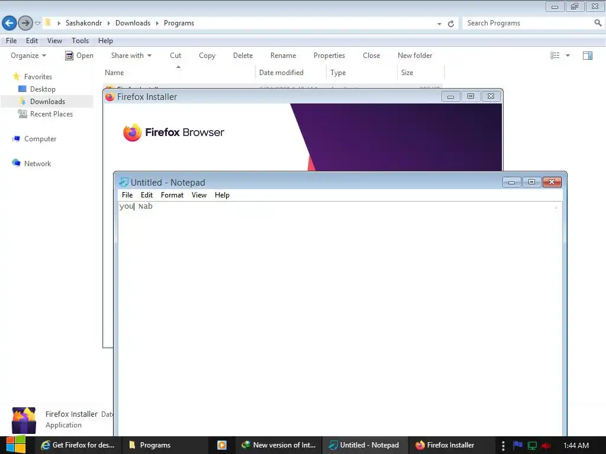Select Network in the navigation pane
This screenshot has height=454, width=606.
tap(37, 164)
